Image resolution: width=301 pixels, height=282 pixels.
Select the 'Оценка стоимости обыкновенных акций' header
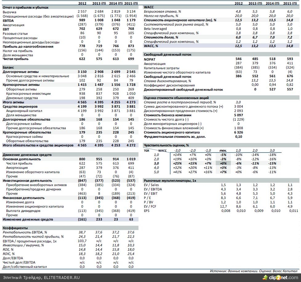pos(176,98)
